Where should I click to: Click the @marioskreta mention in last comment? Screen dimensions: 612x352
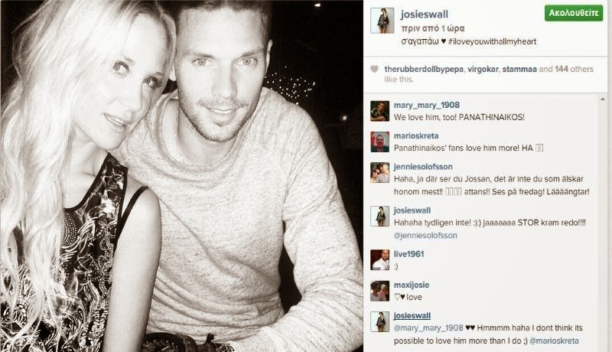[554, 341]
